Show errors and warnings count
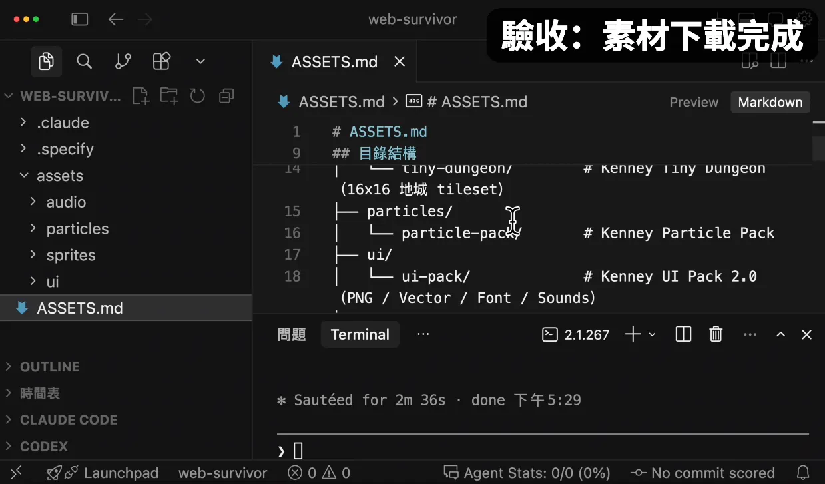 click(x=319, y=473)
